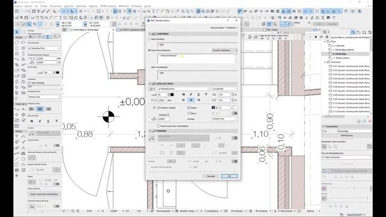Open the View Map icon in the navigator

click(x=359, y=32)
